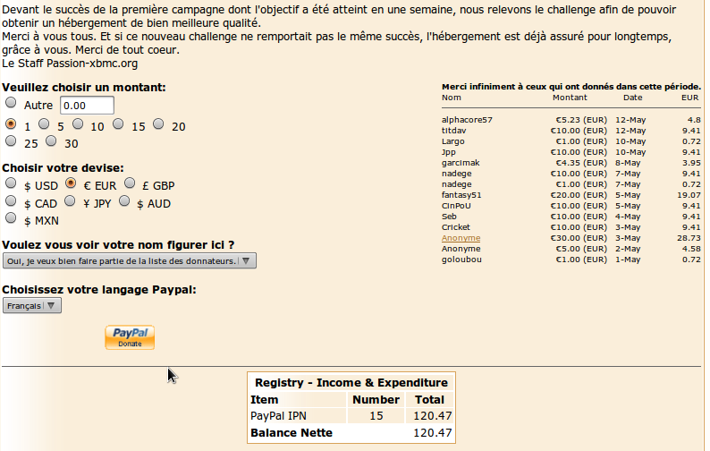Select GBP pound currency option
The image size is (710, 451).
pyautogui.click(x=131, y=183)
